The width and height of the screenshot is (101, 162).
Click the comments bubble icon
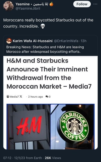(x=47, y=97)
